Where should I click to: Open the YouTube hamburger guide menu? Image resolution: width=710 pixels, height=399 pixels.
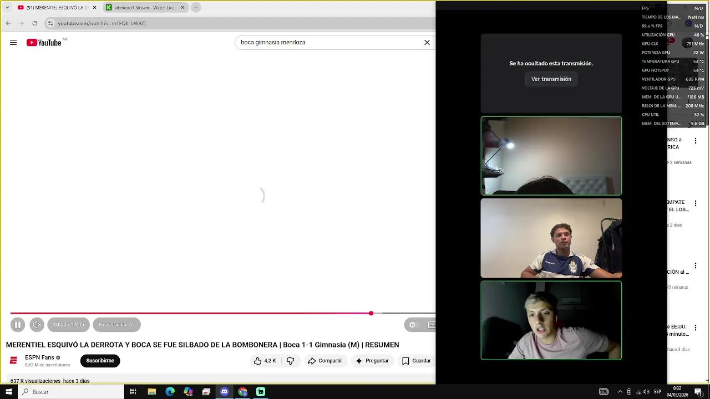click(x=13, y=43)
